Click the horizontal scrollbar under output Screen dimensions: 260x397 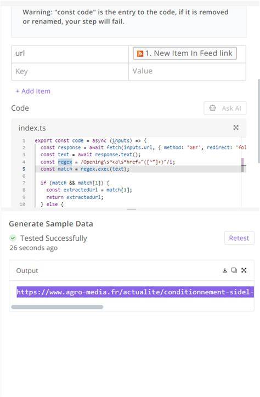pyautogui.click(x=57, y=307)
